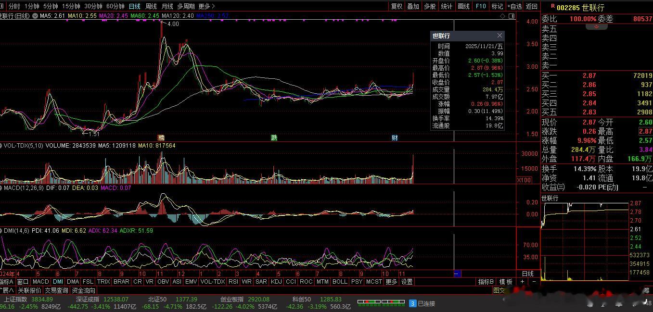Select the MACD indicator tab
This screenshot has width=653, height=312.
41,282
